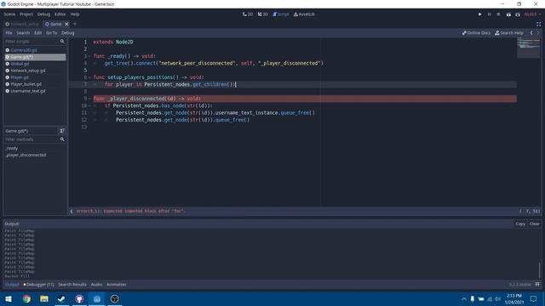Open the script editor Debug menu
The width and height of the screenshot is (545, 306).
[x=68, y=32]
